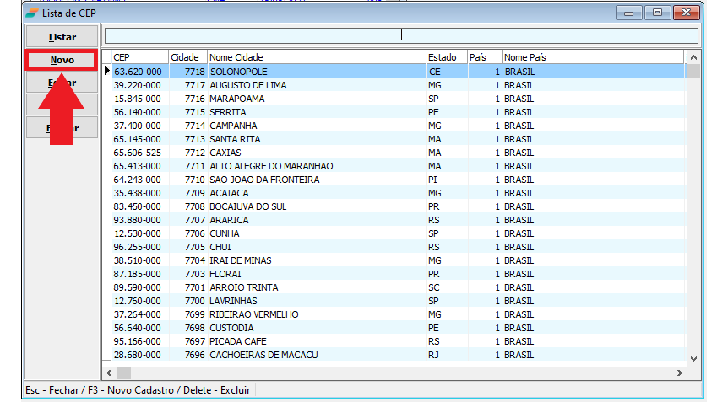Click the Estado column header
728x402 pixels.
446,57
